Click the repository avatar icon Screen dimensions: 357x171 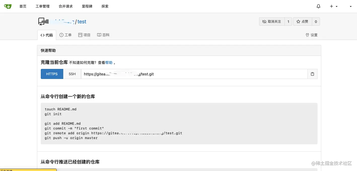(x=42, y=22)
